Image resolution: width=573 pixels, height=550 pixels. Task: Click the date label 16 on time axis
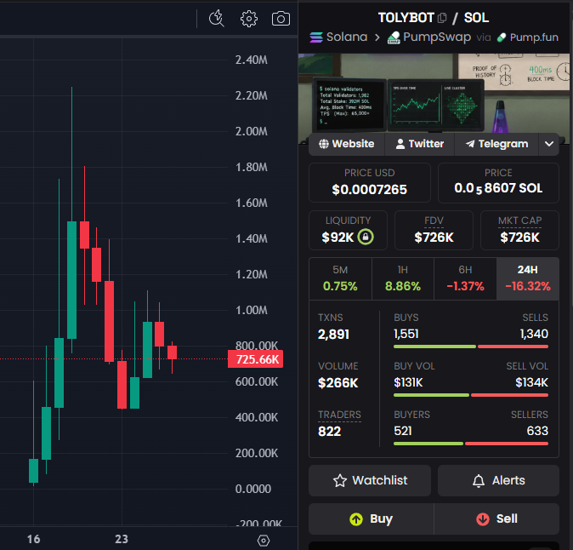tap(34, 539)
